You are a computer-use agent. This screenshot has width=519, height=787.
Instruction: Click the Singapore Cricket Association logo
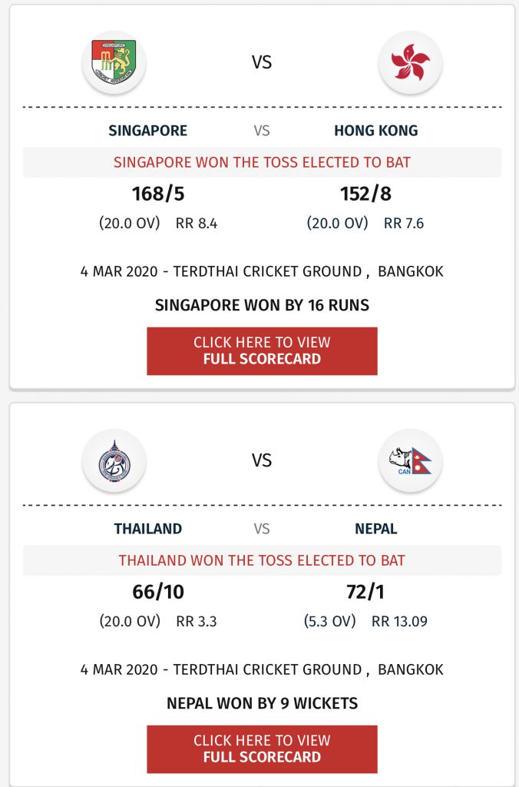click(x=114, y=62)
